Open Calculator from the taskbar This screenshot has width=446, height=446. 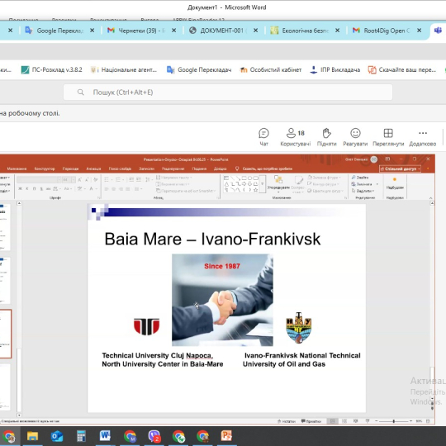tap(81, 436)
